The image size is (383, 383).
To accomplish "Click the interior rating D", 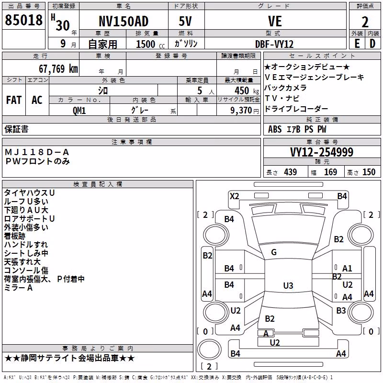I will point(372,44).
